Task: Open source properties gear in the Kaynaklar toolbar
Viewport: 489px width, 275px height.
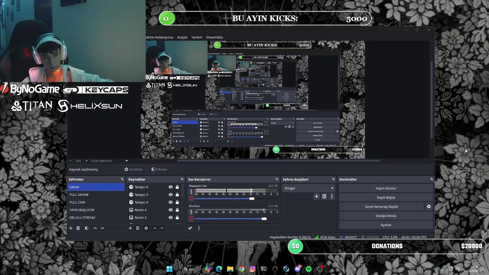Action: tap(146, 228)
